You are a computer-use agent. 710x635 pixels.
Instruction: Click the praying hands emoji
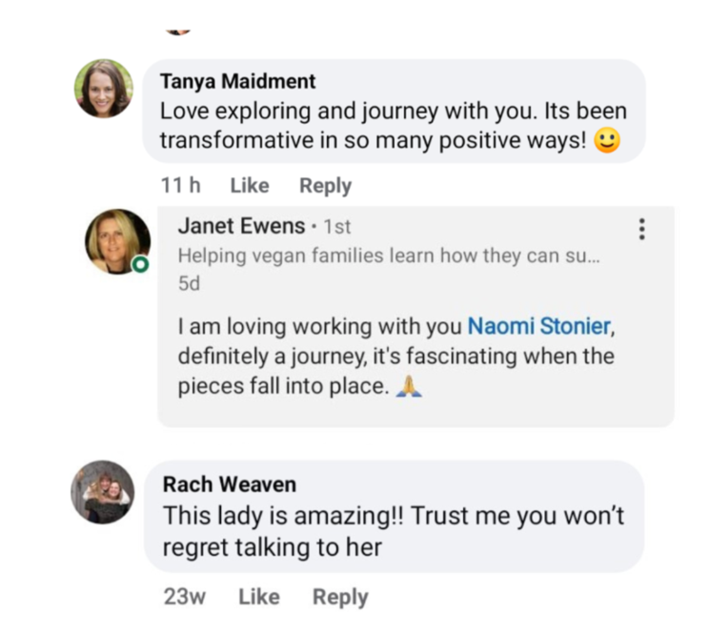tap(412, 388)
